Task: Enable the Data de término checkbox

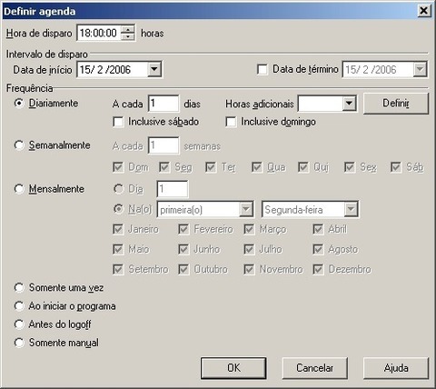Action: tap(263, 70)
